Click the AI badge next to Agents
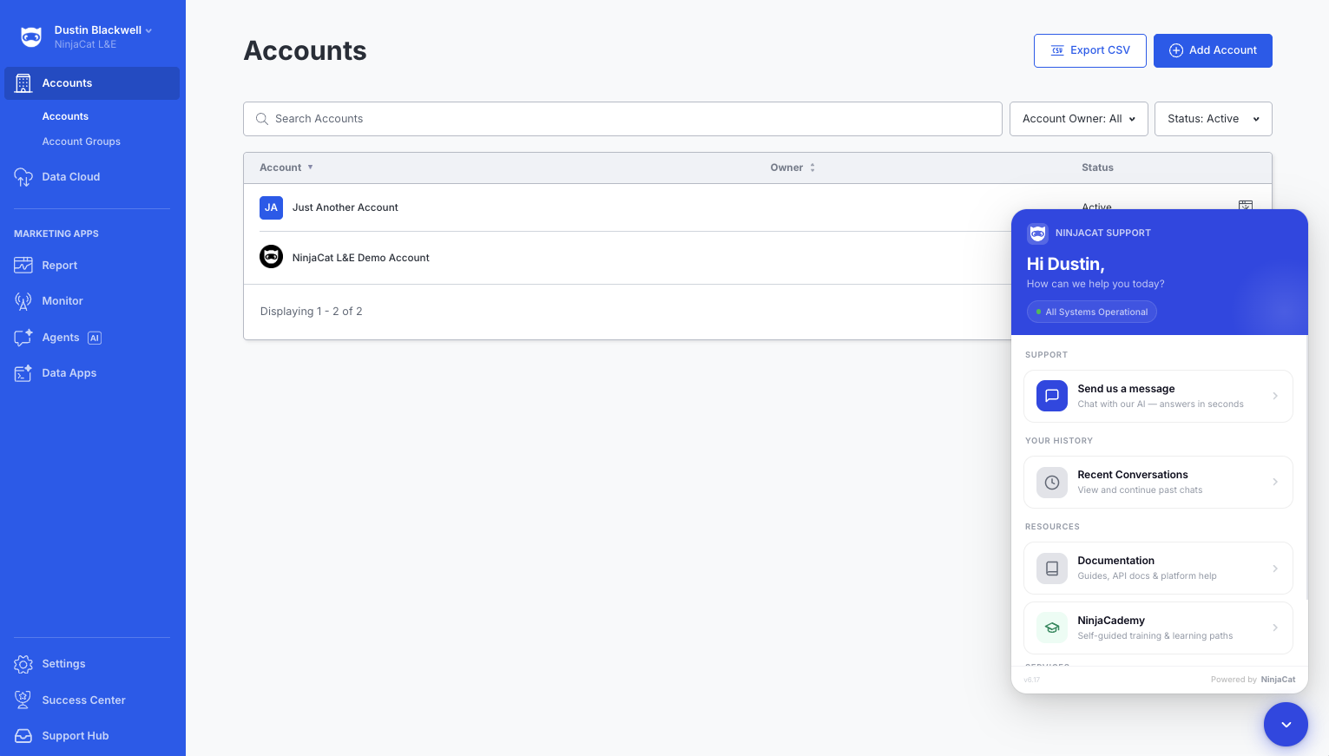The height and width of the screenshot is (756, 1329). (x=95, y=338)
